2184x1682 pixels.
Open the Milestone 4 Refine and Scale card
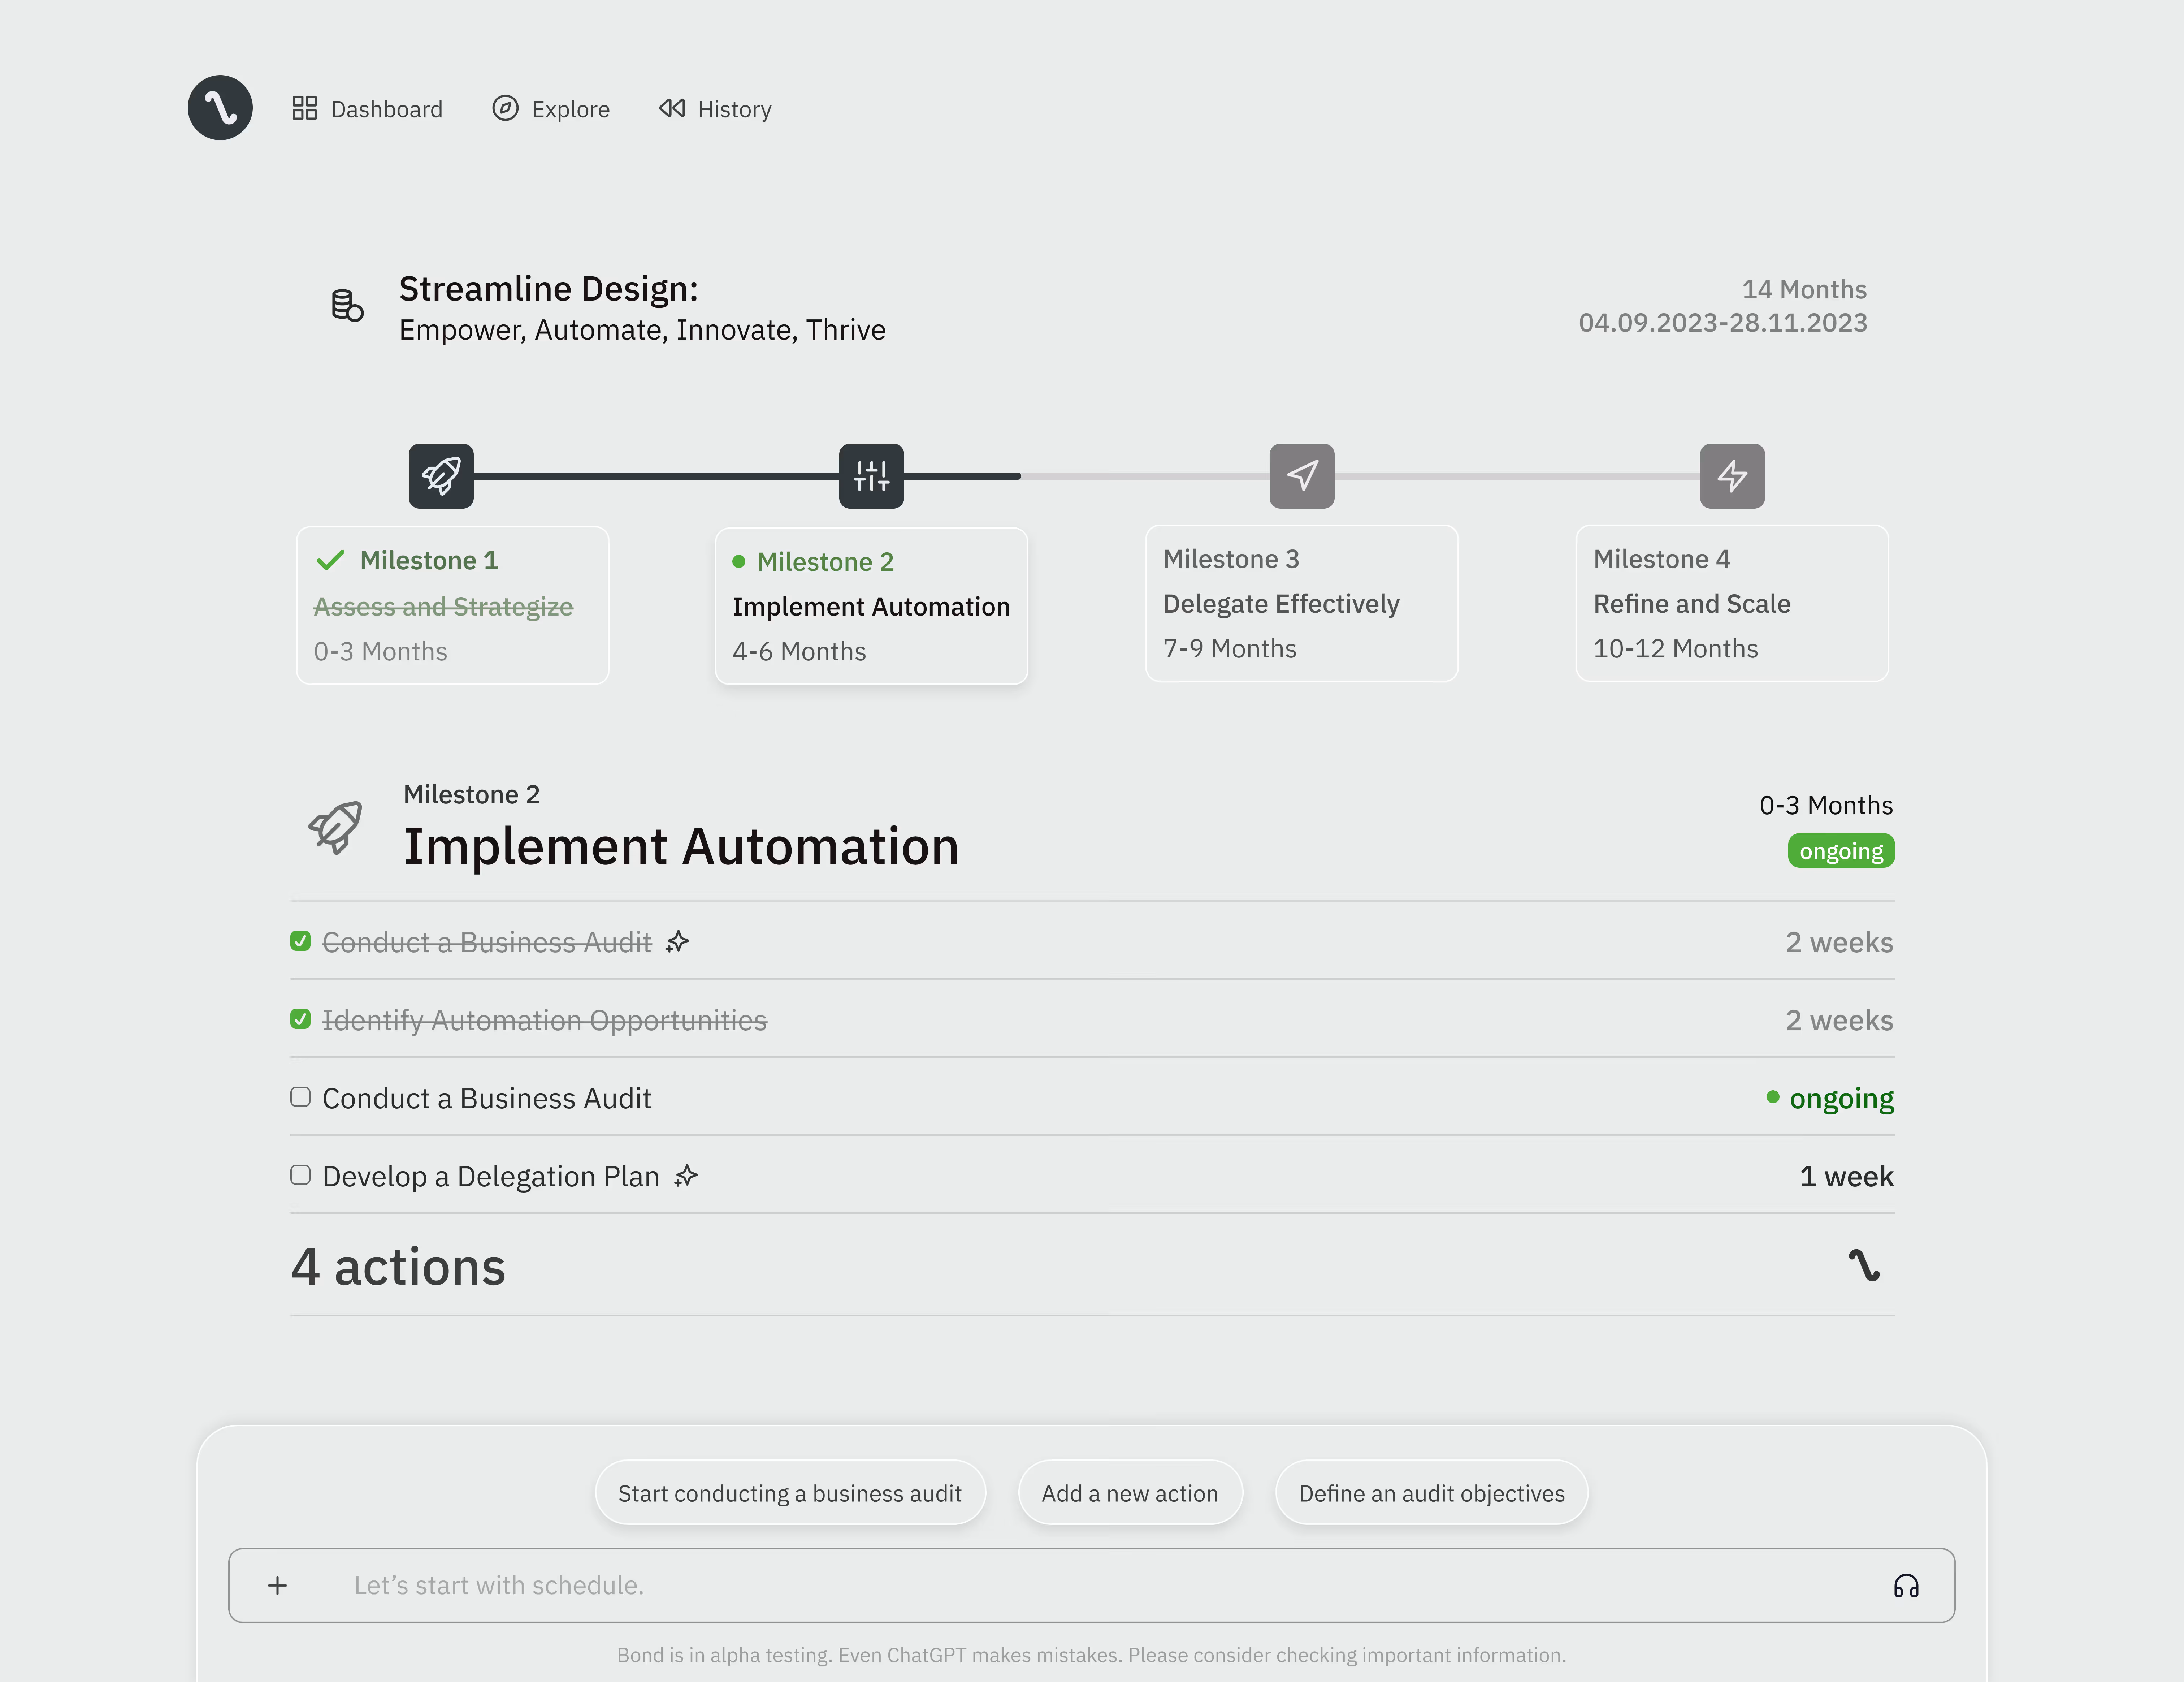pyautogui.click(x=1732, y=603)
